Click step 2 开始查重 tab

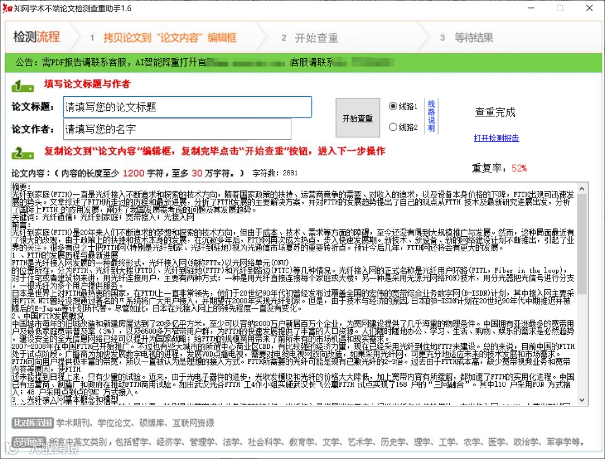[x=311, y=38]
